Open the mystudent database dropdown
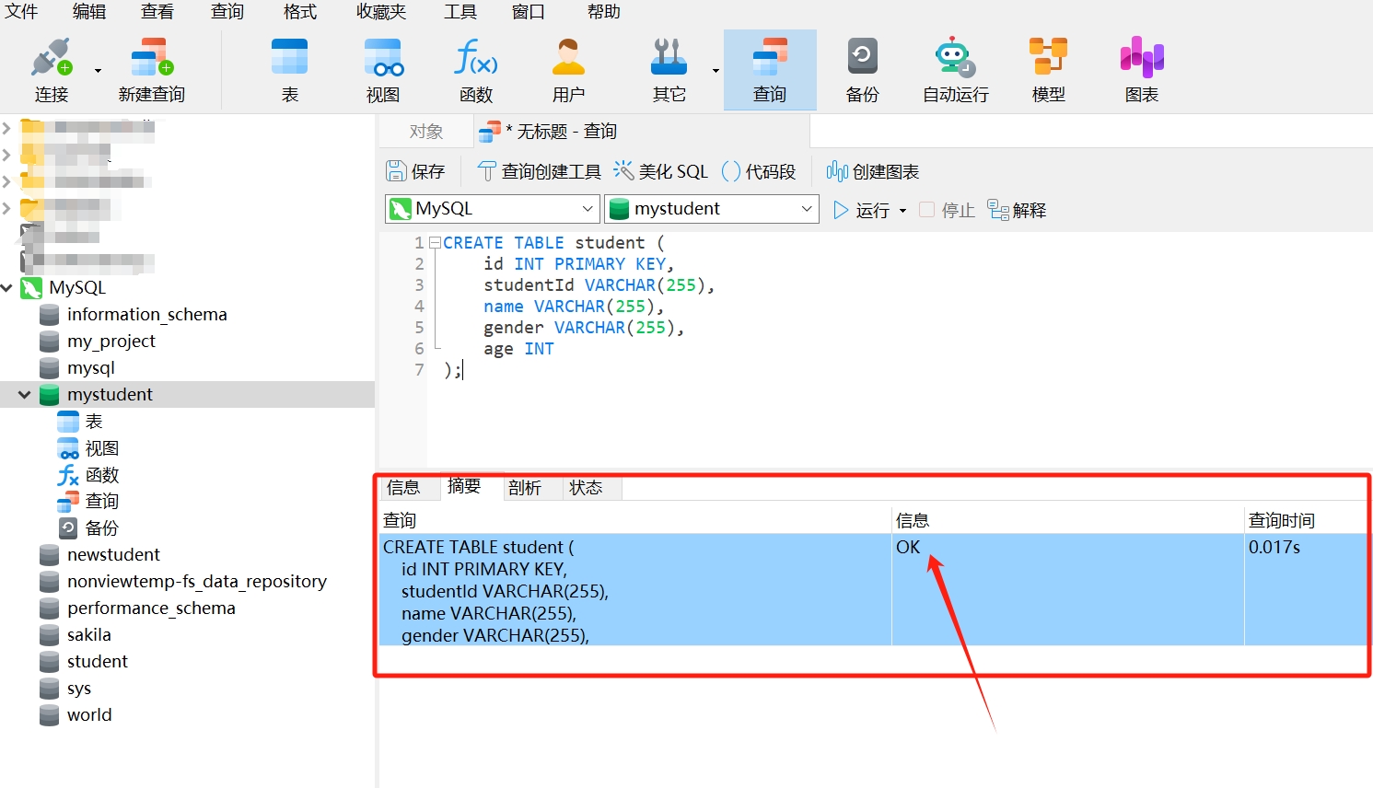 click(x=806, y=209)
